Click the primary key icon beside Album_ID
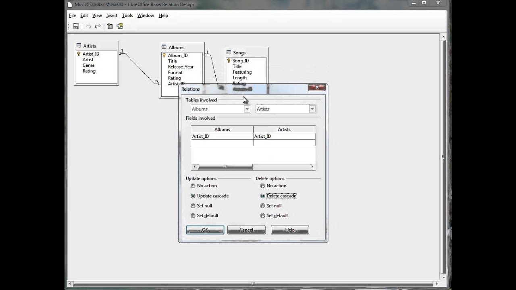The image size is (516, 290). [x=164, y=55]
